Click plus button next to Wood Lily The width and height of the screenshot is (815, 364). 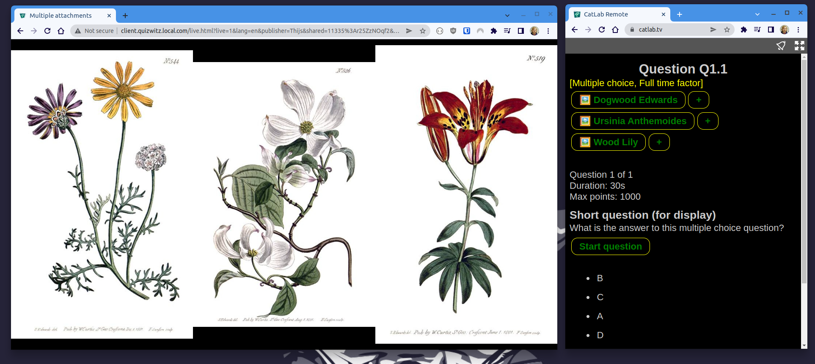pyautogui.click(x=659, y=142)
